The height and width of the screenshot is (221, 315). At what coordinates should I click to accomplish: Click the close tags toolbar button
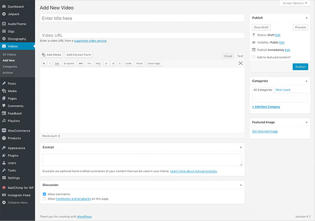pos(154,63)
